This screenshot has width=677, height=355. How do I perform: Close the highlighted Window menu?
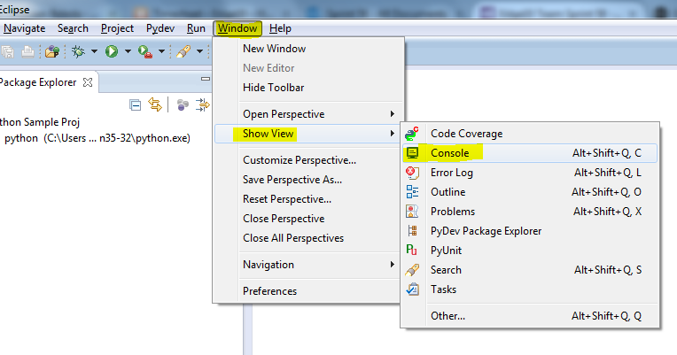[237, 28]
